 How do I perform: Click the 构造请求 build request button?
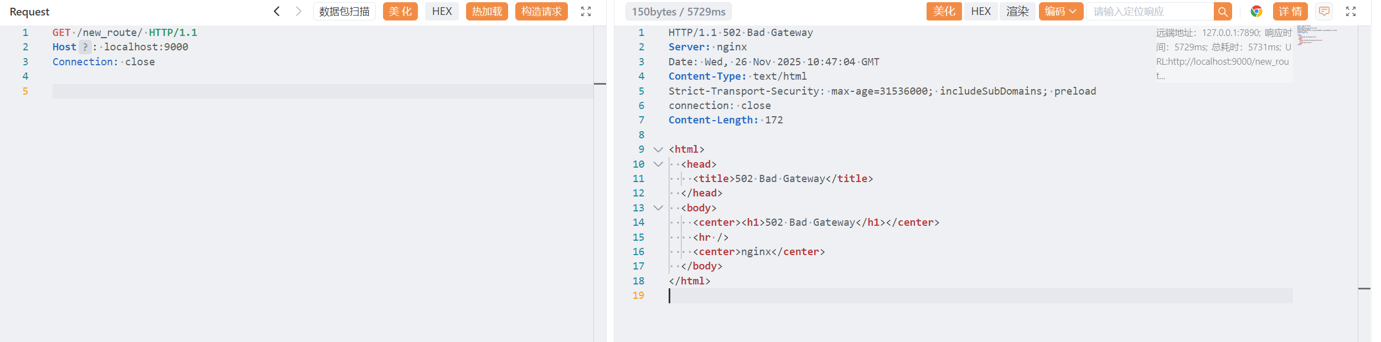click(541, 11)
